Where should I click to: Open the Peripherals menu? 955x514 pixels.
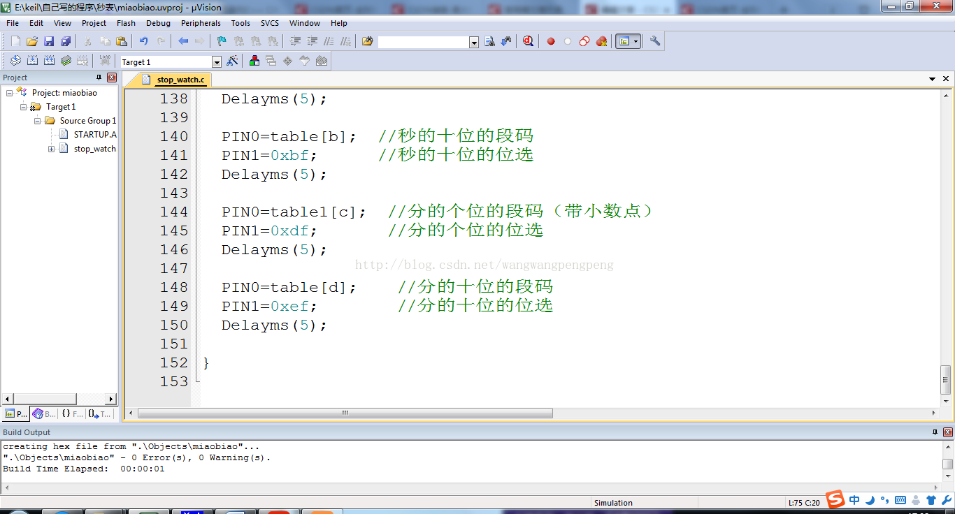pyautogui.click(x=201, y=23)
